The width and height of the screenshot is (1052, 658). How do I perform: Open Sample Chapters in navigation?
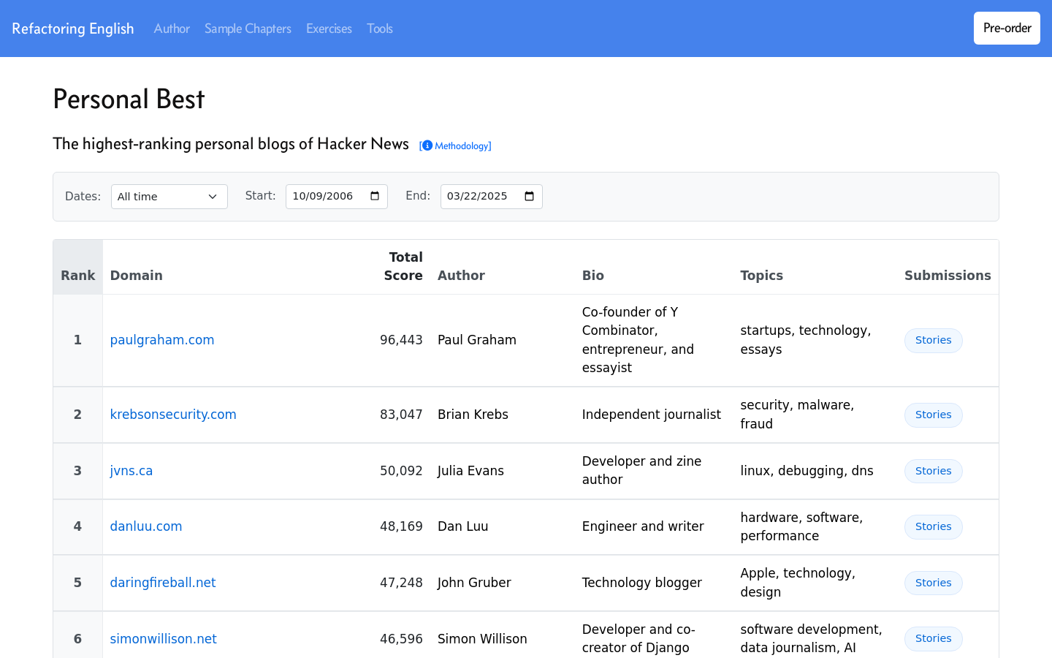click(x=248, y=29)
